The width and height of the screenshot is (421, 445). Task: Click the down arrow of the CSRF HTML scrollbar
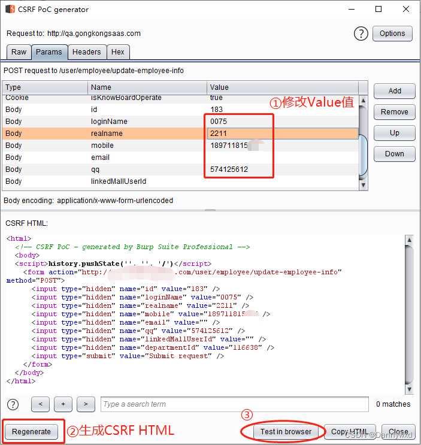point(409,389)
